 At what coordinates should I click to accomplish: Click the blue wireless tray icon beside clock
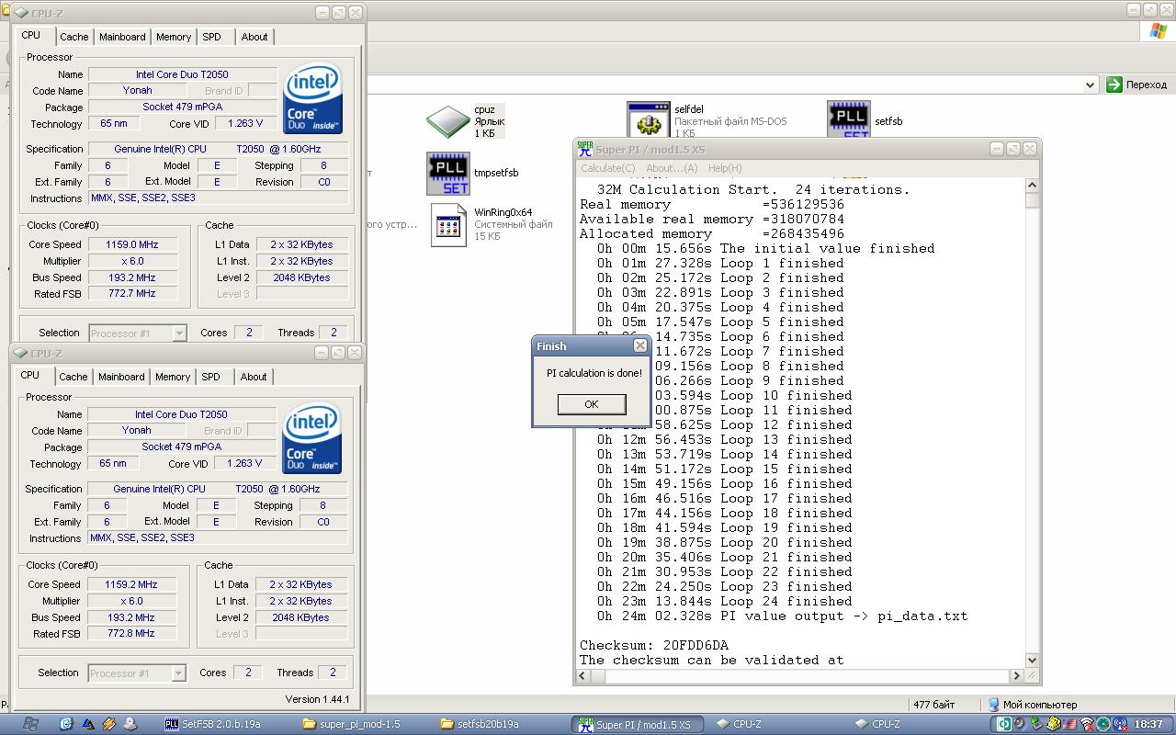pyautogui.click(x=1119, y=724)
